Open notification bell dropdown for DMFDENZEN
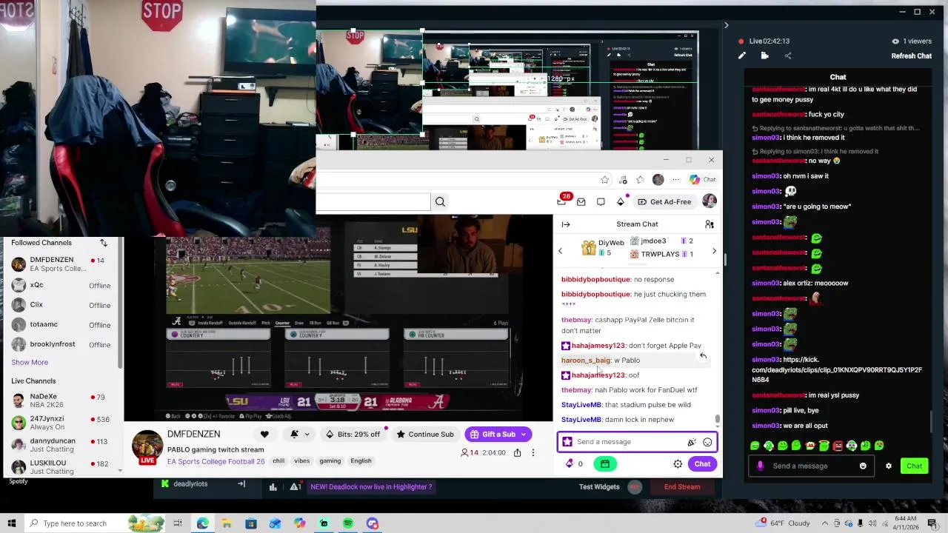 [299, 435]
